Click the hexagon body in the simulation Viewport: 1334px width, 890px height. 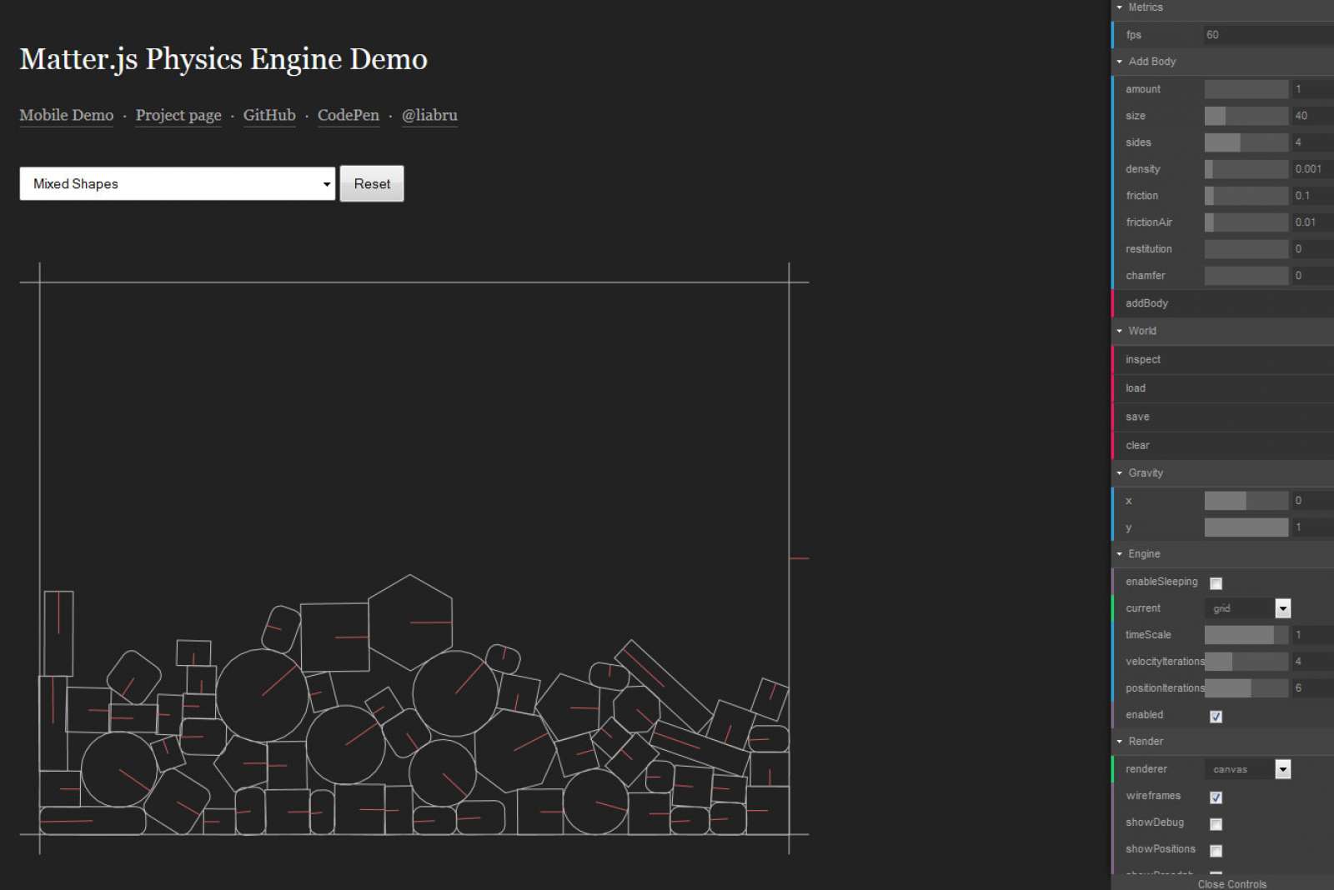click(x=410, y=622)
